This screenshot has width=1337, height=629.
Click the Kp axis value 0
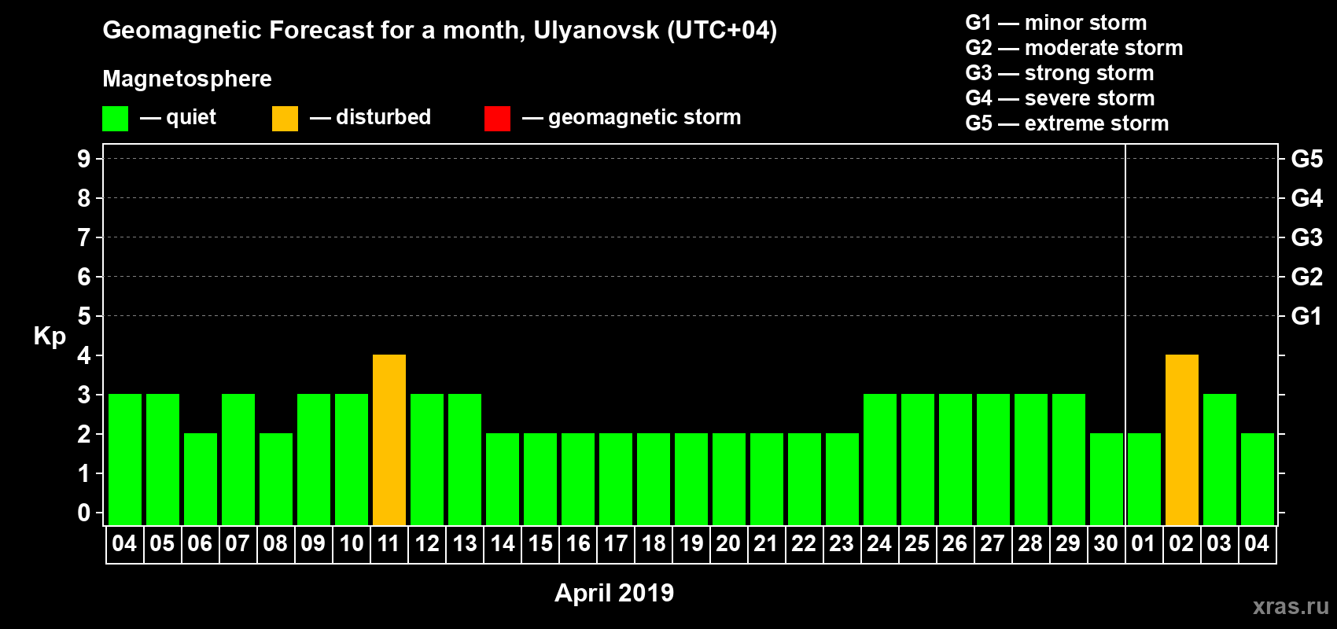(84, 513)
